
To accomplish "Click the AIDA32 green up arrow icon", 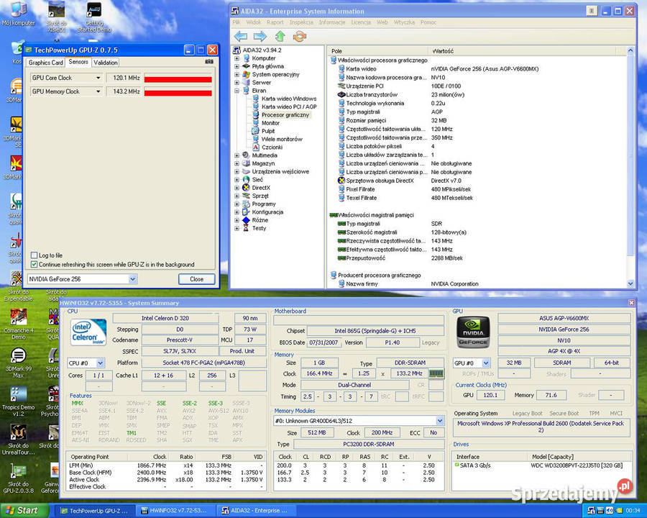I will [x=280, y=37].
